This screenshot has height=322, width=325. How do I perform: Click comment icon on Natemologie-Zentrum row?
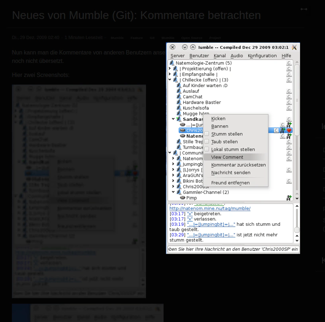(289, 63)
